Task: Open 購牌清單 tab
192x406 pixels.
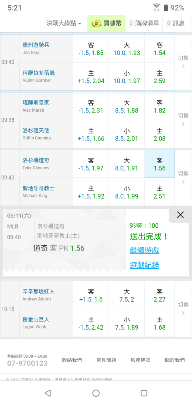Action: click(x=144, y=23)
